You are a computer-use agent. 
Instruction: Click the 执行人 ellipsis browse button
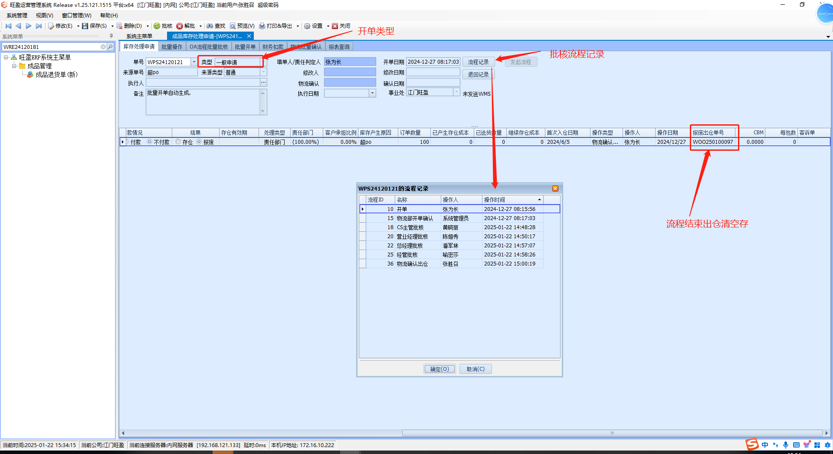[263, 82]
